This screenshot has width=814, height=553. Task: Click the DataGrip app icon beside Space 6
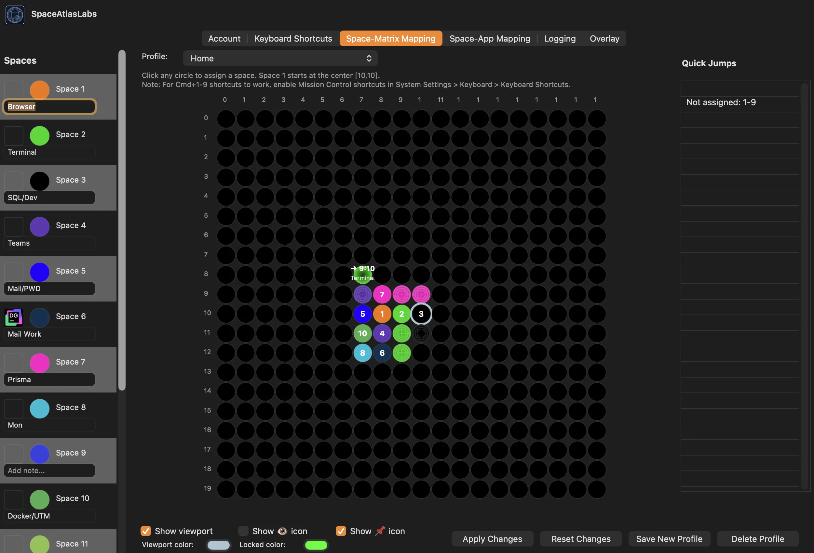click(x=13, y=317)
